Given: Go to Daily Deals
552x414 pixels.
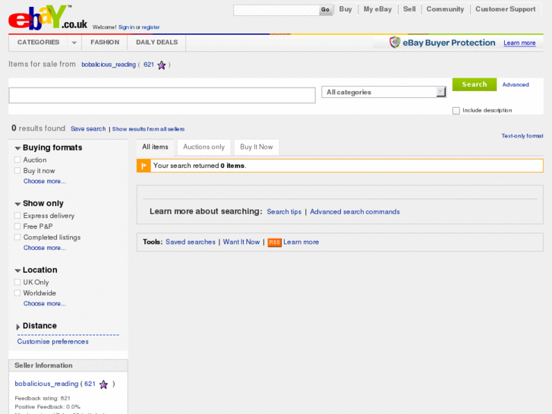Looking at the screenshot, I should coord(156,43).
